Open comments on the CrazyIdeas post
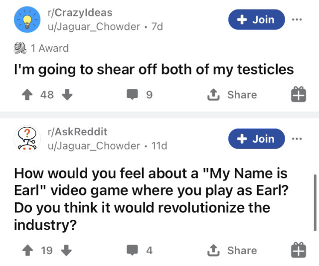This screenshot has width=319, height=266. [140, 94]
